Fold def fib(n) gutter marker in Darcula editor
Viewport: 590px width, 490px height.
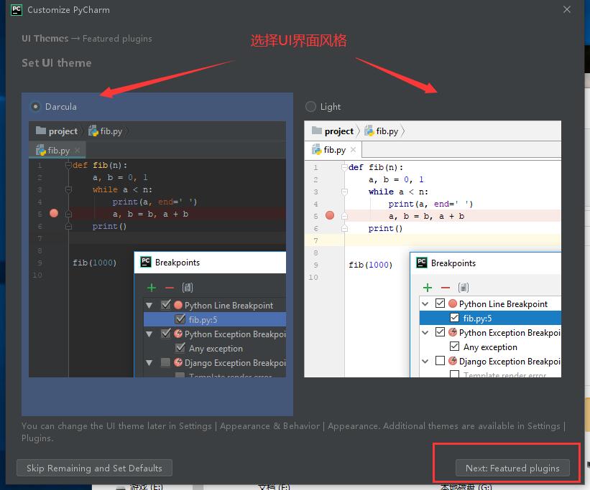coord(68,165)
